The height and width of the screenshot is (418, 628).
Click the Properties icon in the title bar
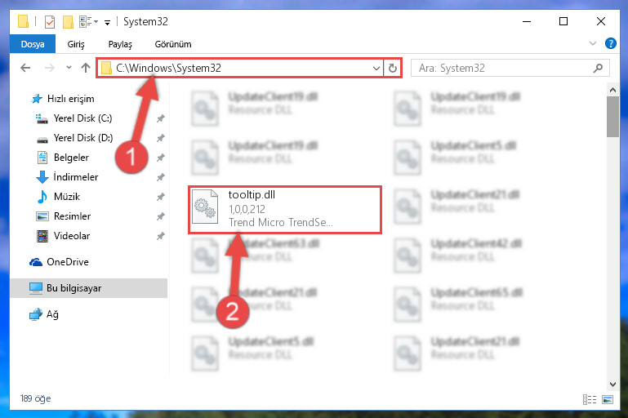pos(50,21)
